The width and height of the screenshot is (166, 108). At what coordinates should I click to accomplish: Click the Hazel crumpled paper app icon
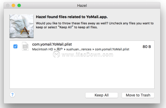[21, 26]
